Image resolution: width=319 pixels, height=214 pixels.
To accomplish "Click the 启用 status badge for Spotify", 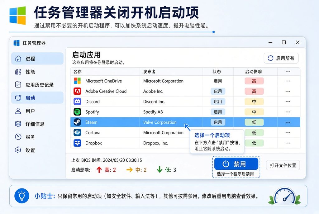I will pyautogui.click(x=218, y=112).
